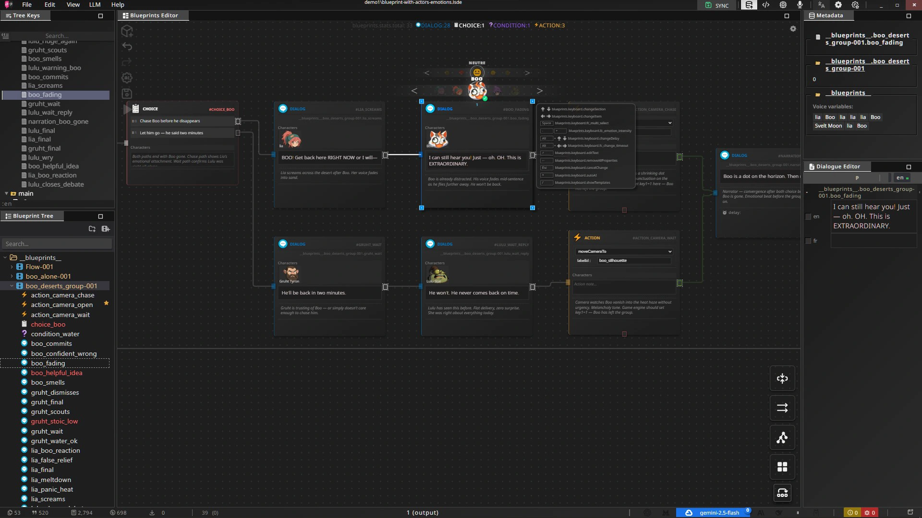Check the en language checkbox
This screenshot has height=518, width=922.
point(808,217)
